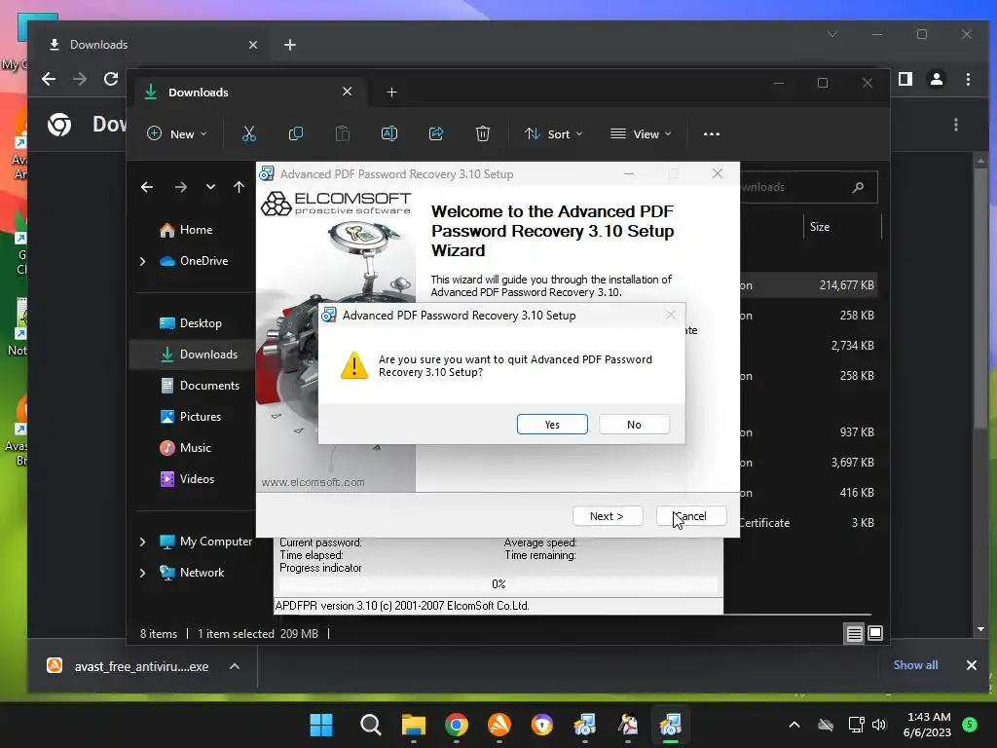Go forward in File Explorer navigation
997x748 pixels.
tap(180, 187)
